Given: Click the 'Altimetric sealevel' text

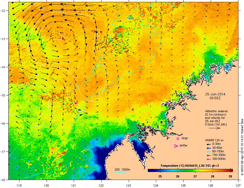Looking at the screenshot, I should (x=216, y=111).
